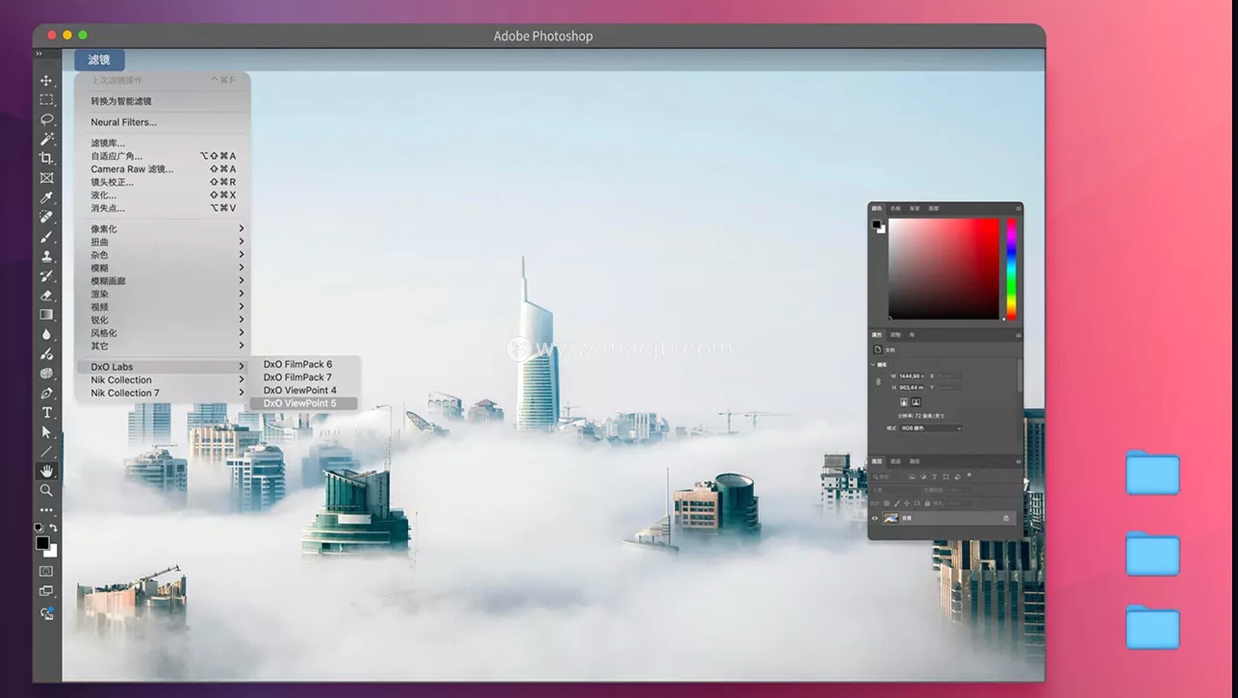Viewport: 1238px width, 698px height.
Task: Hide the 背景 layer with eye icon
Action: point(875,518)
